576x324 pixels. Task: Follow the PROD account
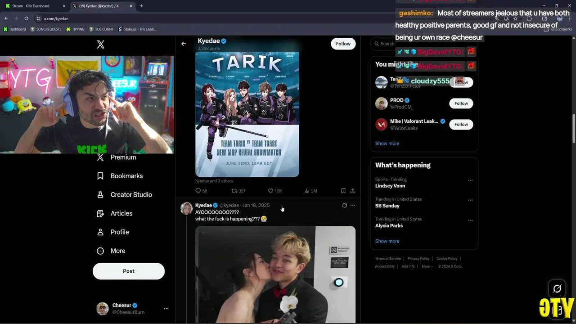click(461, 103)
